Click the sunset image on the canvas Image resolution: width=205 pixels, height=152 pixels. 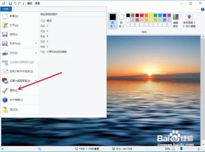click(x=153, y=91)
